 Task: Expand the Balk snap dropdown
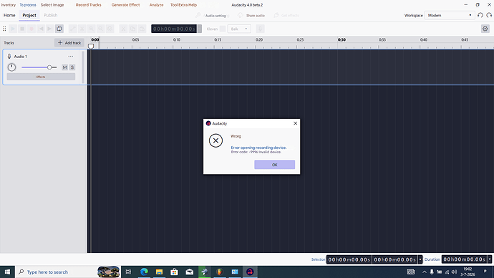pos(239,29)
